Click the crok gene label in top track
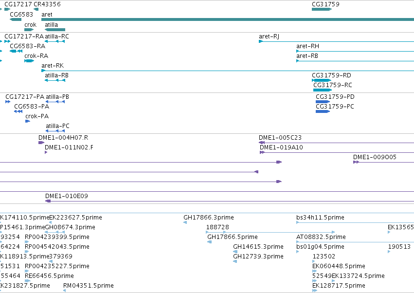The height and width of the screenshot is (293, 414). click(30, 25)
